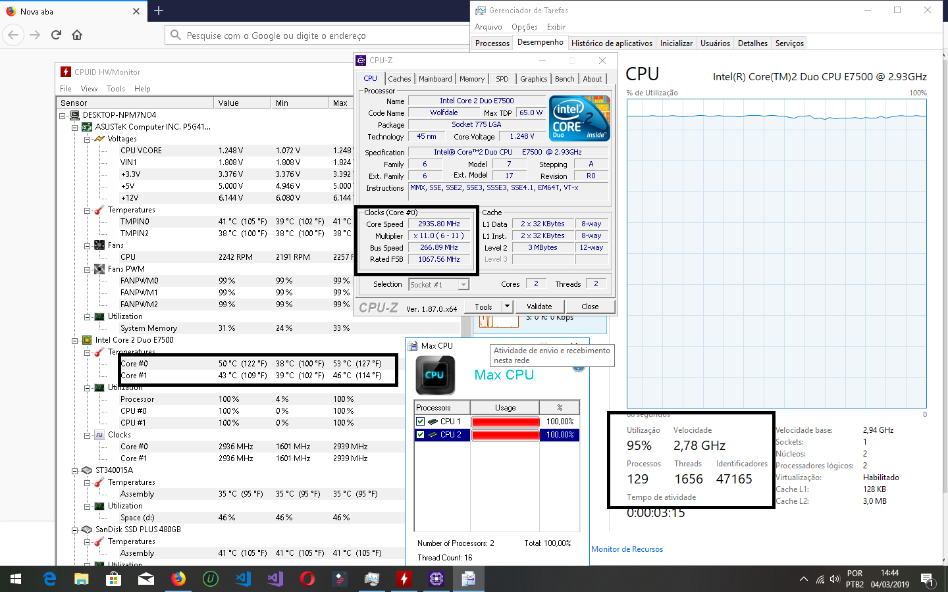Collapse the Clocks group
This screenshot has height=592, width=948.
[x=88, y=435]
